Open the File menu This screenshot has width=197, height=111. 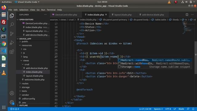pos(10,10)
